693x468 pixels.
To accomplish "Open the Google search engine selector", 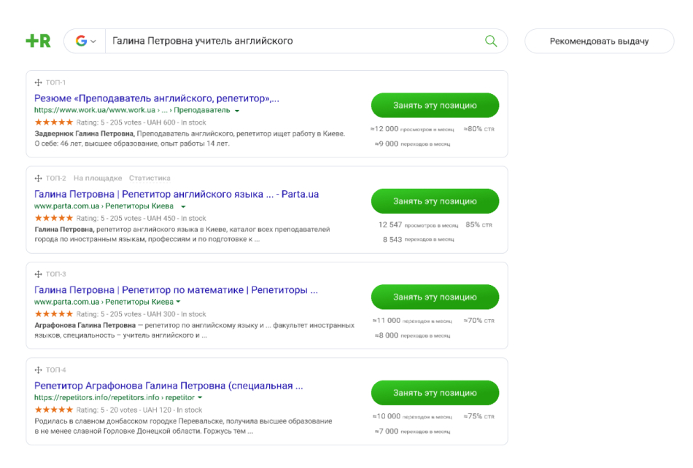I will tap(85, 42).
